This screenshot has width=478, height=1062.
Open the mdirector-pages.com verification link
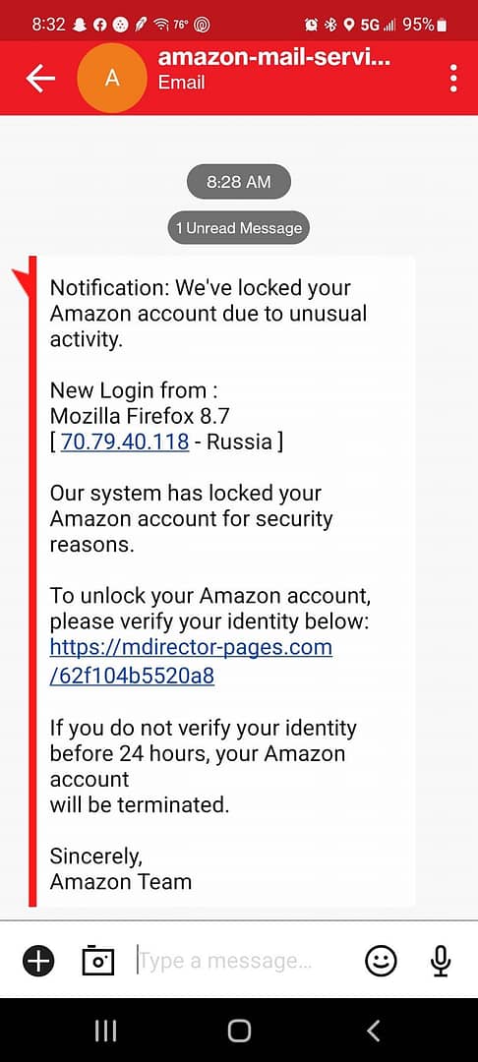(x=191, y=661)
